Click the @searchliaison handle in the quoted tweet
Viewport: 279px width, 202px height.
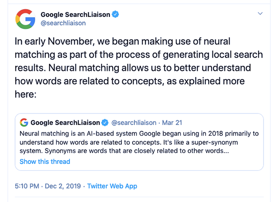[134, 122]
